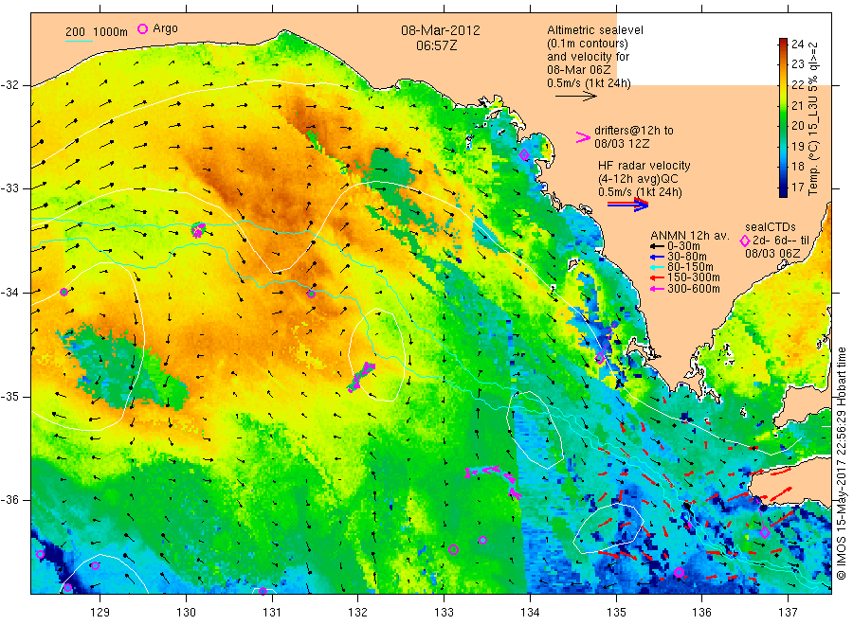This screenshot has width=853, height=625.
Task: Click Argo float marker at 34°S, 131.5°E
Action: pos(311,294)
